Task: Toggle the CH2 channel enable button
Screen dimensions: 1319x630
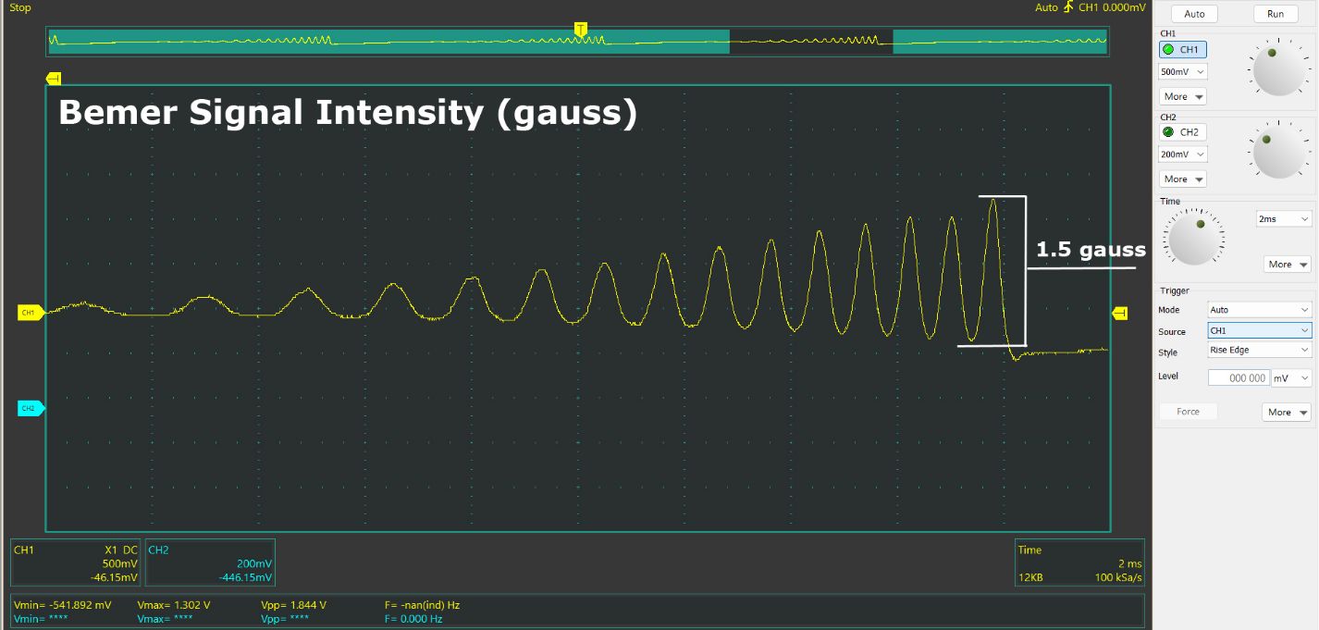Action: [1183, 132]
